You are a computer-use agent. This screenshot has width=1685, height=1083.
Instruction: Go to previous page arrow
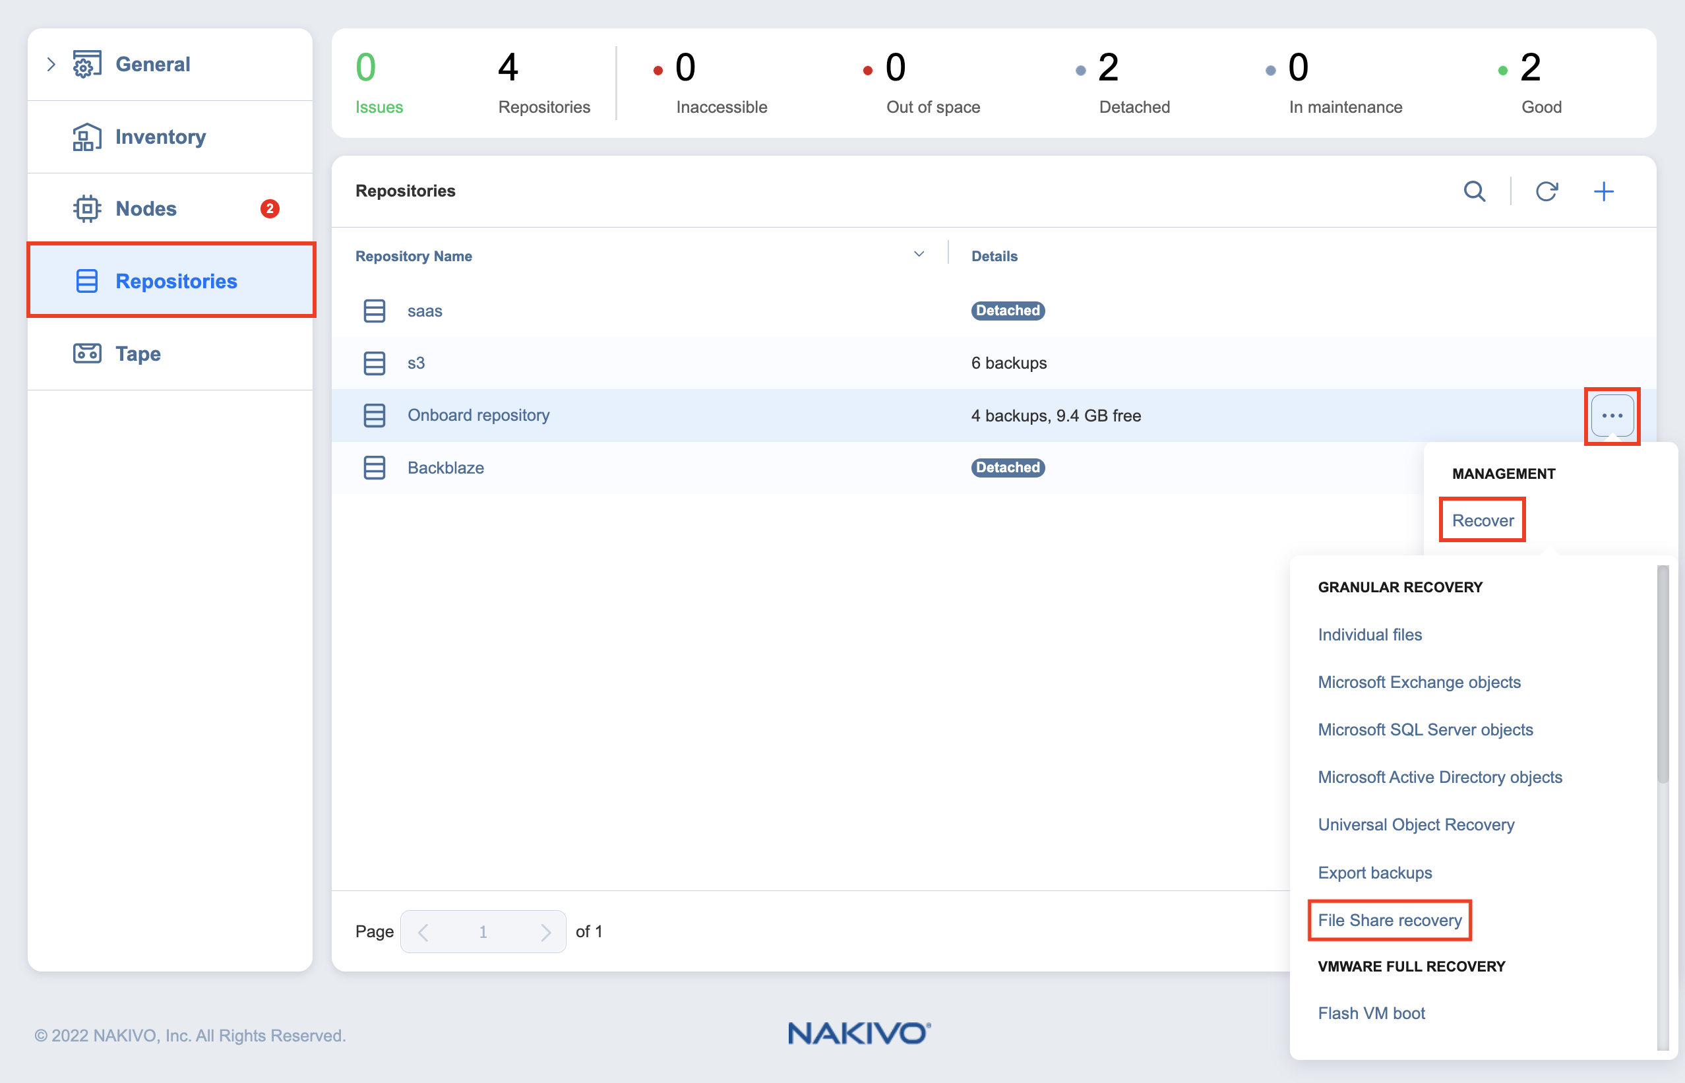click(x=423, y=933)
